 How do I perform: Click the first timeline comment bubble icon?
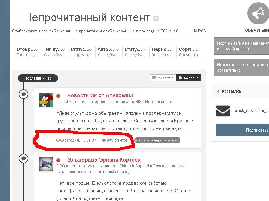(24, 94)
